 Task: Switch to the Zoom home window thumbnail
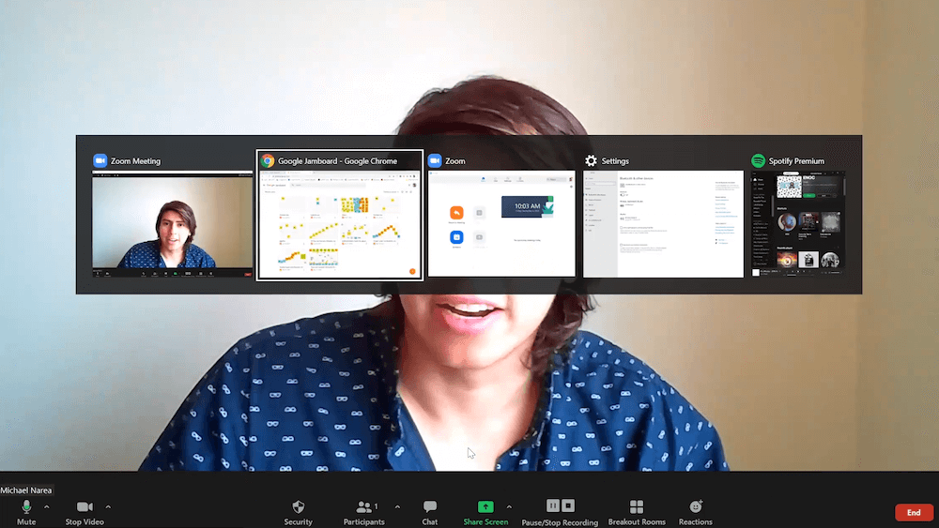[501, 223]
